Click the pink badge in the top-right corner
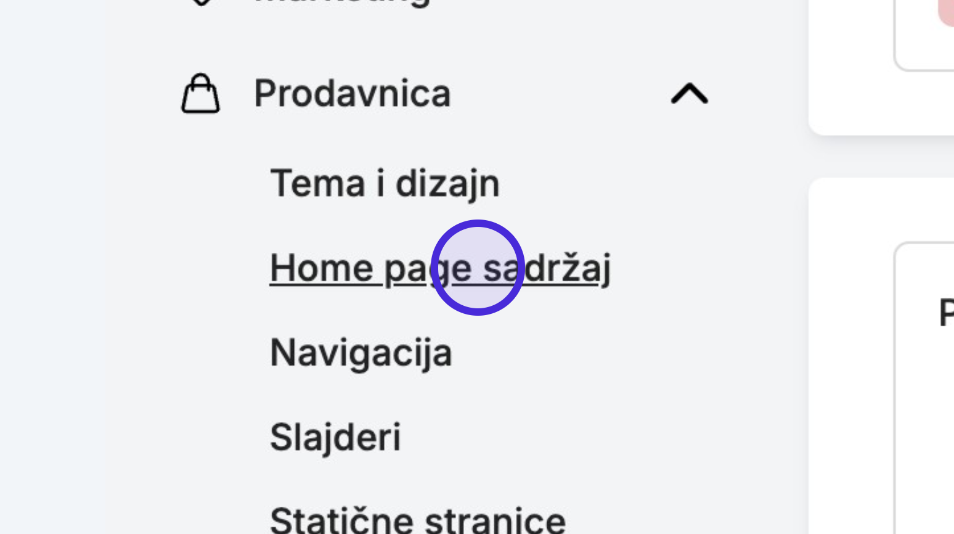954x534 pixels. 947,12
